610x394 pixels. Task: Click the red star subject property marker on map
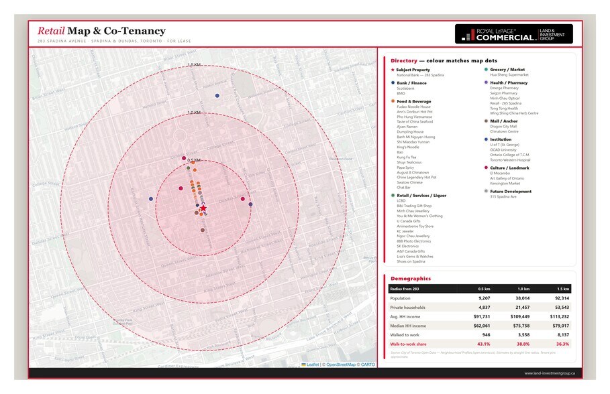pos(203,208)
